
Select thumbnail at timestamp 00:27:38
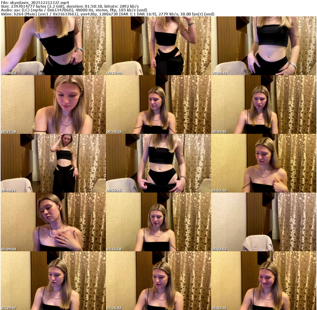[x=53, y=104]
